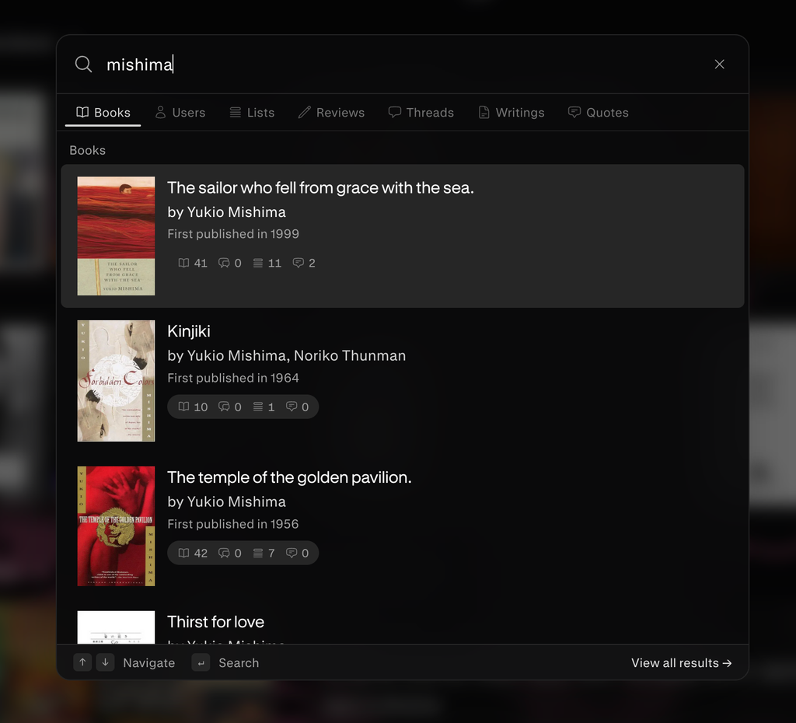Click 'by Yukio Mishima, Noriko Thunman' author text

click(286, 355)
